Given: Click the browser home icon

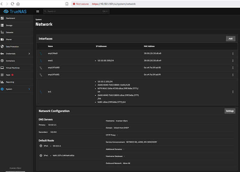Looking at the screenshot, I should [18, 4].
